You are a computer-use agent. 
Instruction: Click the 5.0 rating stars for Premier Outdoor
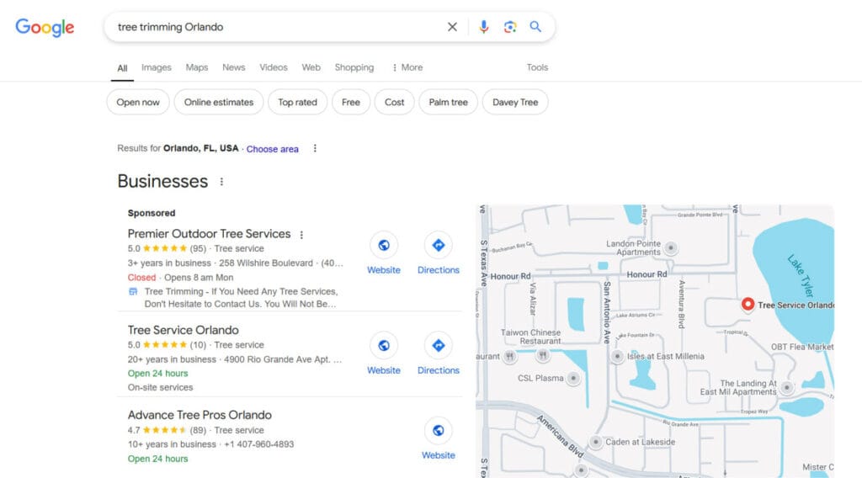tap(165, 248)
